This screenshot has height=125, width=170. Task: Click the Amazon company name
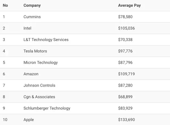coord(31,74)
